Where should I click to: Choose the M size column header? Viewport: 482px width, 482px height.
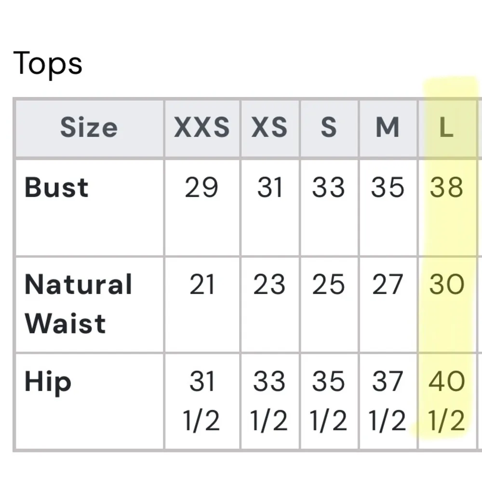[388, 128]
